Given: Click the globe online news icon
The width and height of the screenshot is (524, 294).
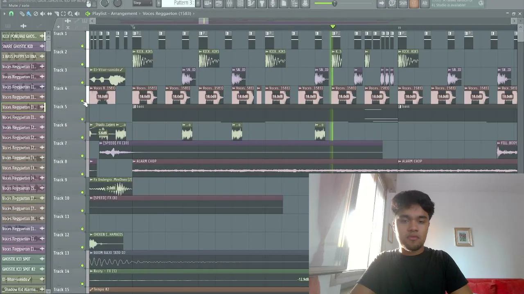Looking at the screenshot, I should point(481,3).
